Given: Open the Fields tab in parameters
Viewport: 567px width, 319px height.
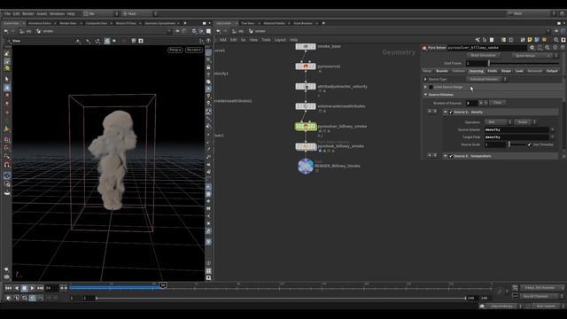Looking at the screenshot, I should (x=493, y=71).
